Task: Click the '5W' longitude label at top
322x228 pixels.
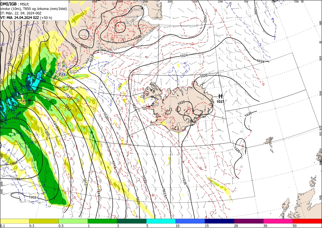Action: 246,2
